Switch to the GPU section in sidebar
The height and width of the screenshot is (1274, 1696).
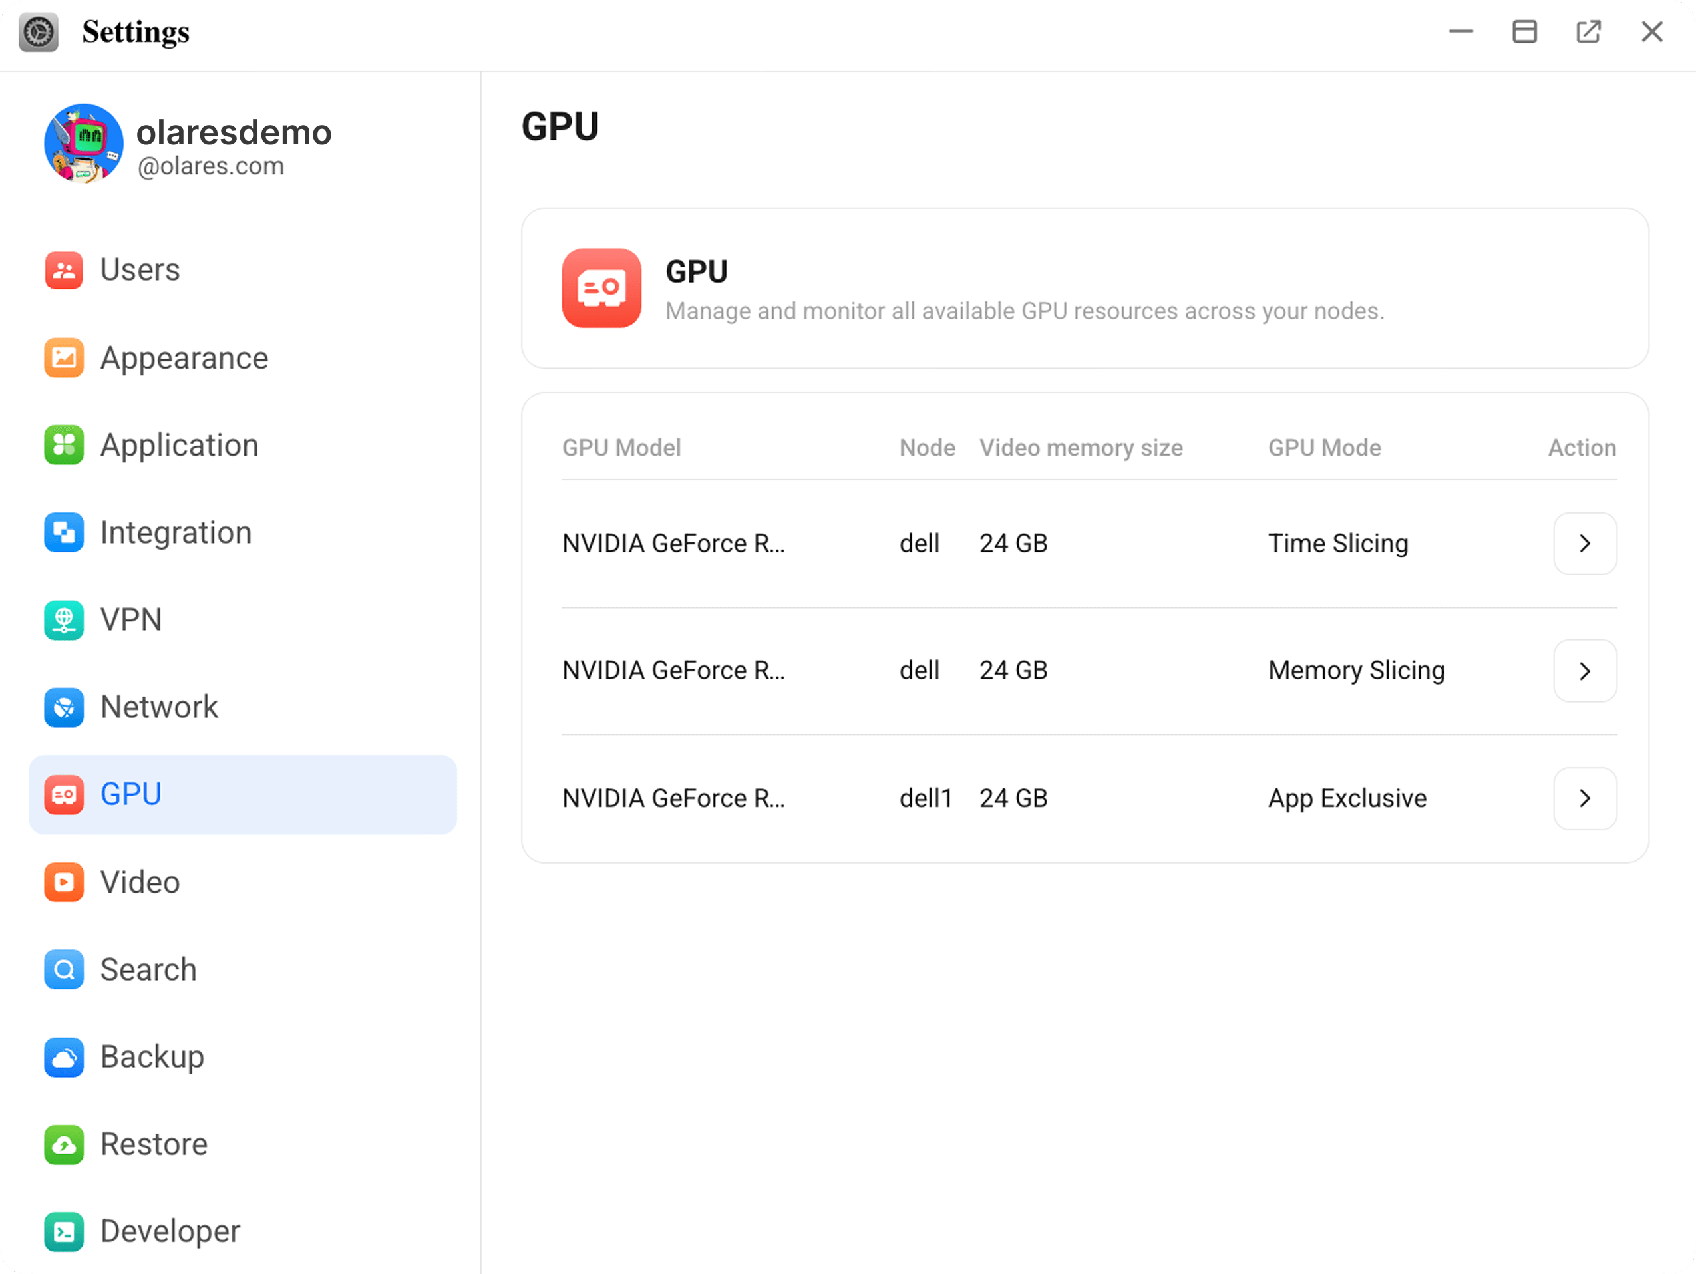tap(130, 794)
